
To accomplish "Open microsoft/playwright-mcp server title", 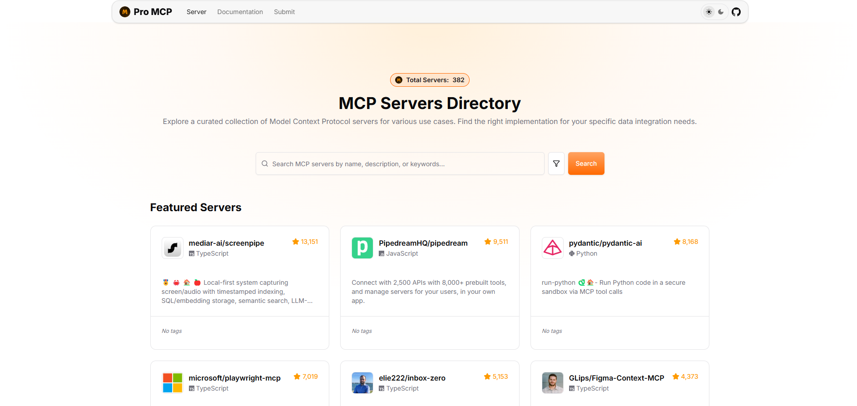I will 235,378.
